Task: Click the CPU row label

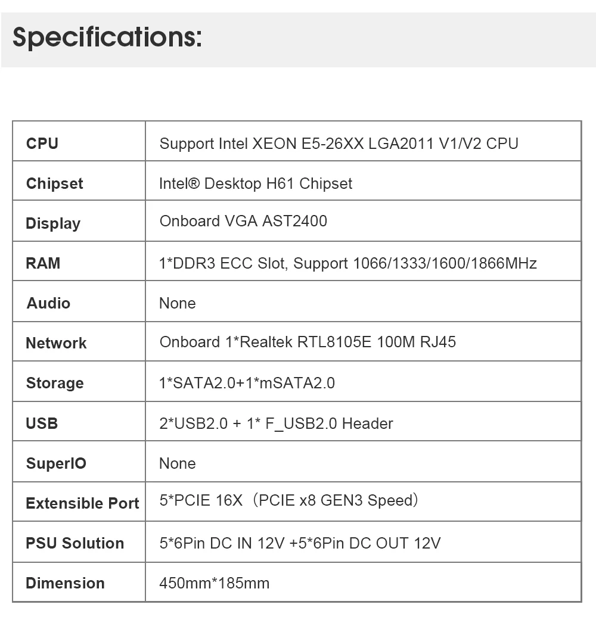Action: (x=42, y=144)
